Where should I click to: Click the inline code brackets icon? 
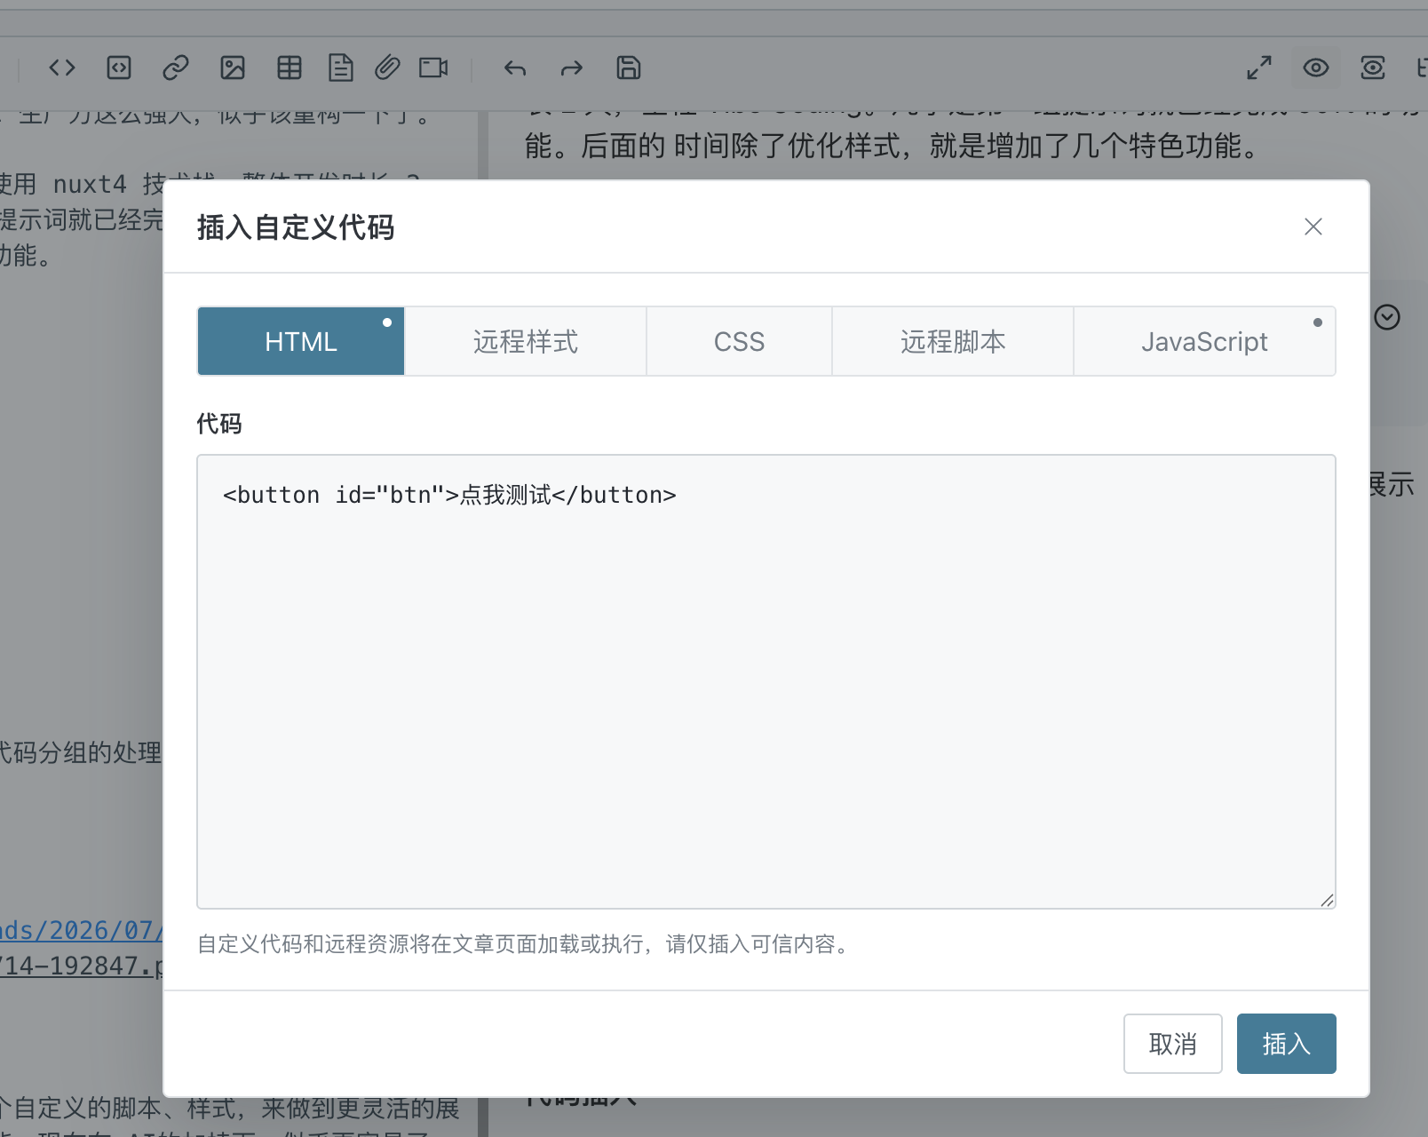(x=62, y=68)
